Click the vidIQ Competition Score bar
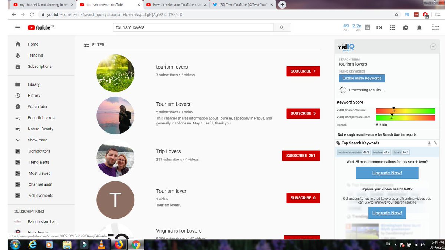 [x=405, y=118]
